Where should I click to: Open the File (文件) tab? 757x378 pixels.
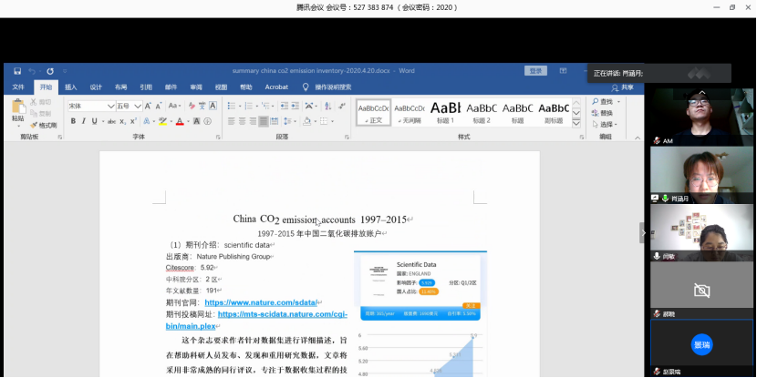click(18, 87)
